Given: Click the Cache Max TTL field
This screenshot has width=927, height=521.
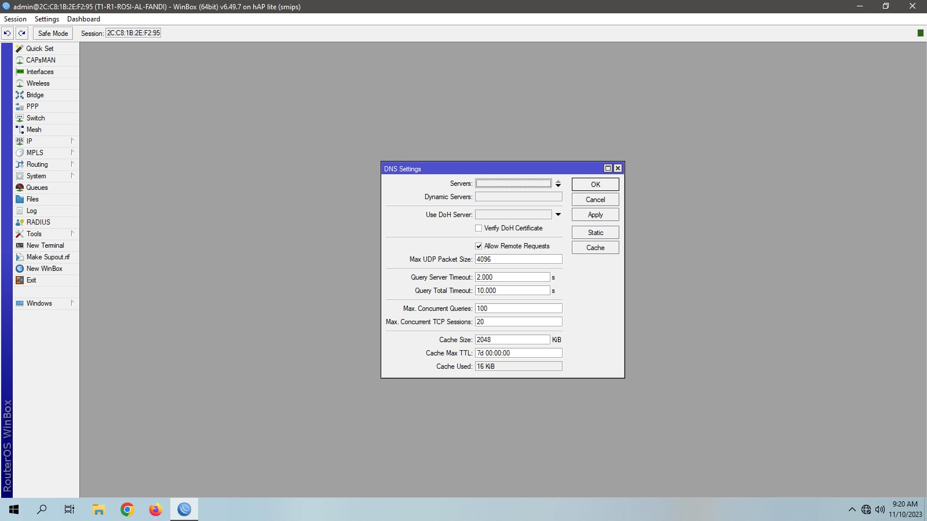Looking at the screenshot, I should (519, 353).
